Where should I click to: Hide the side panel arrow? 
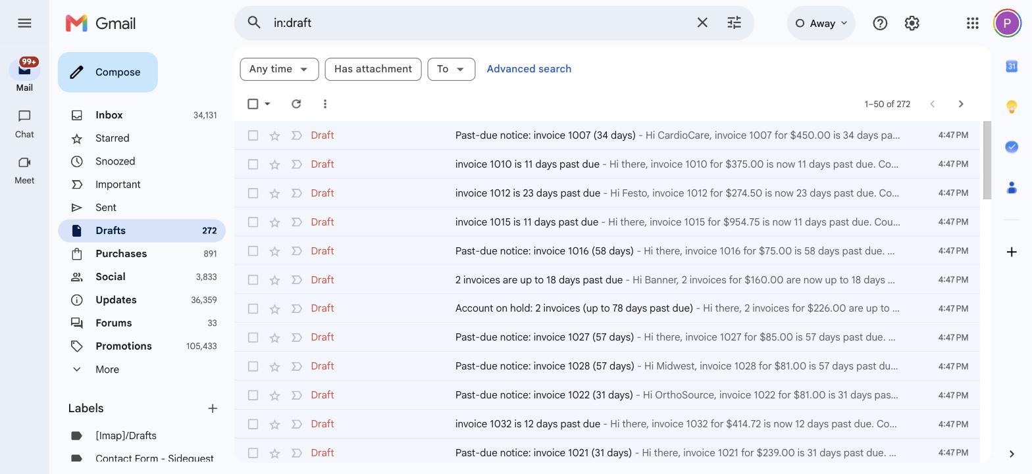click(x=1012, y=454)
